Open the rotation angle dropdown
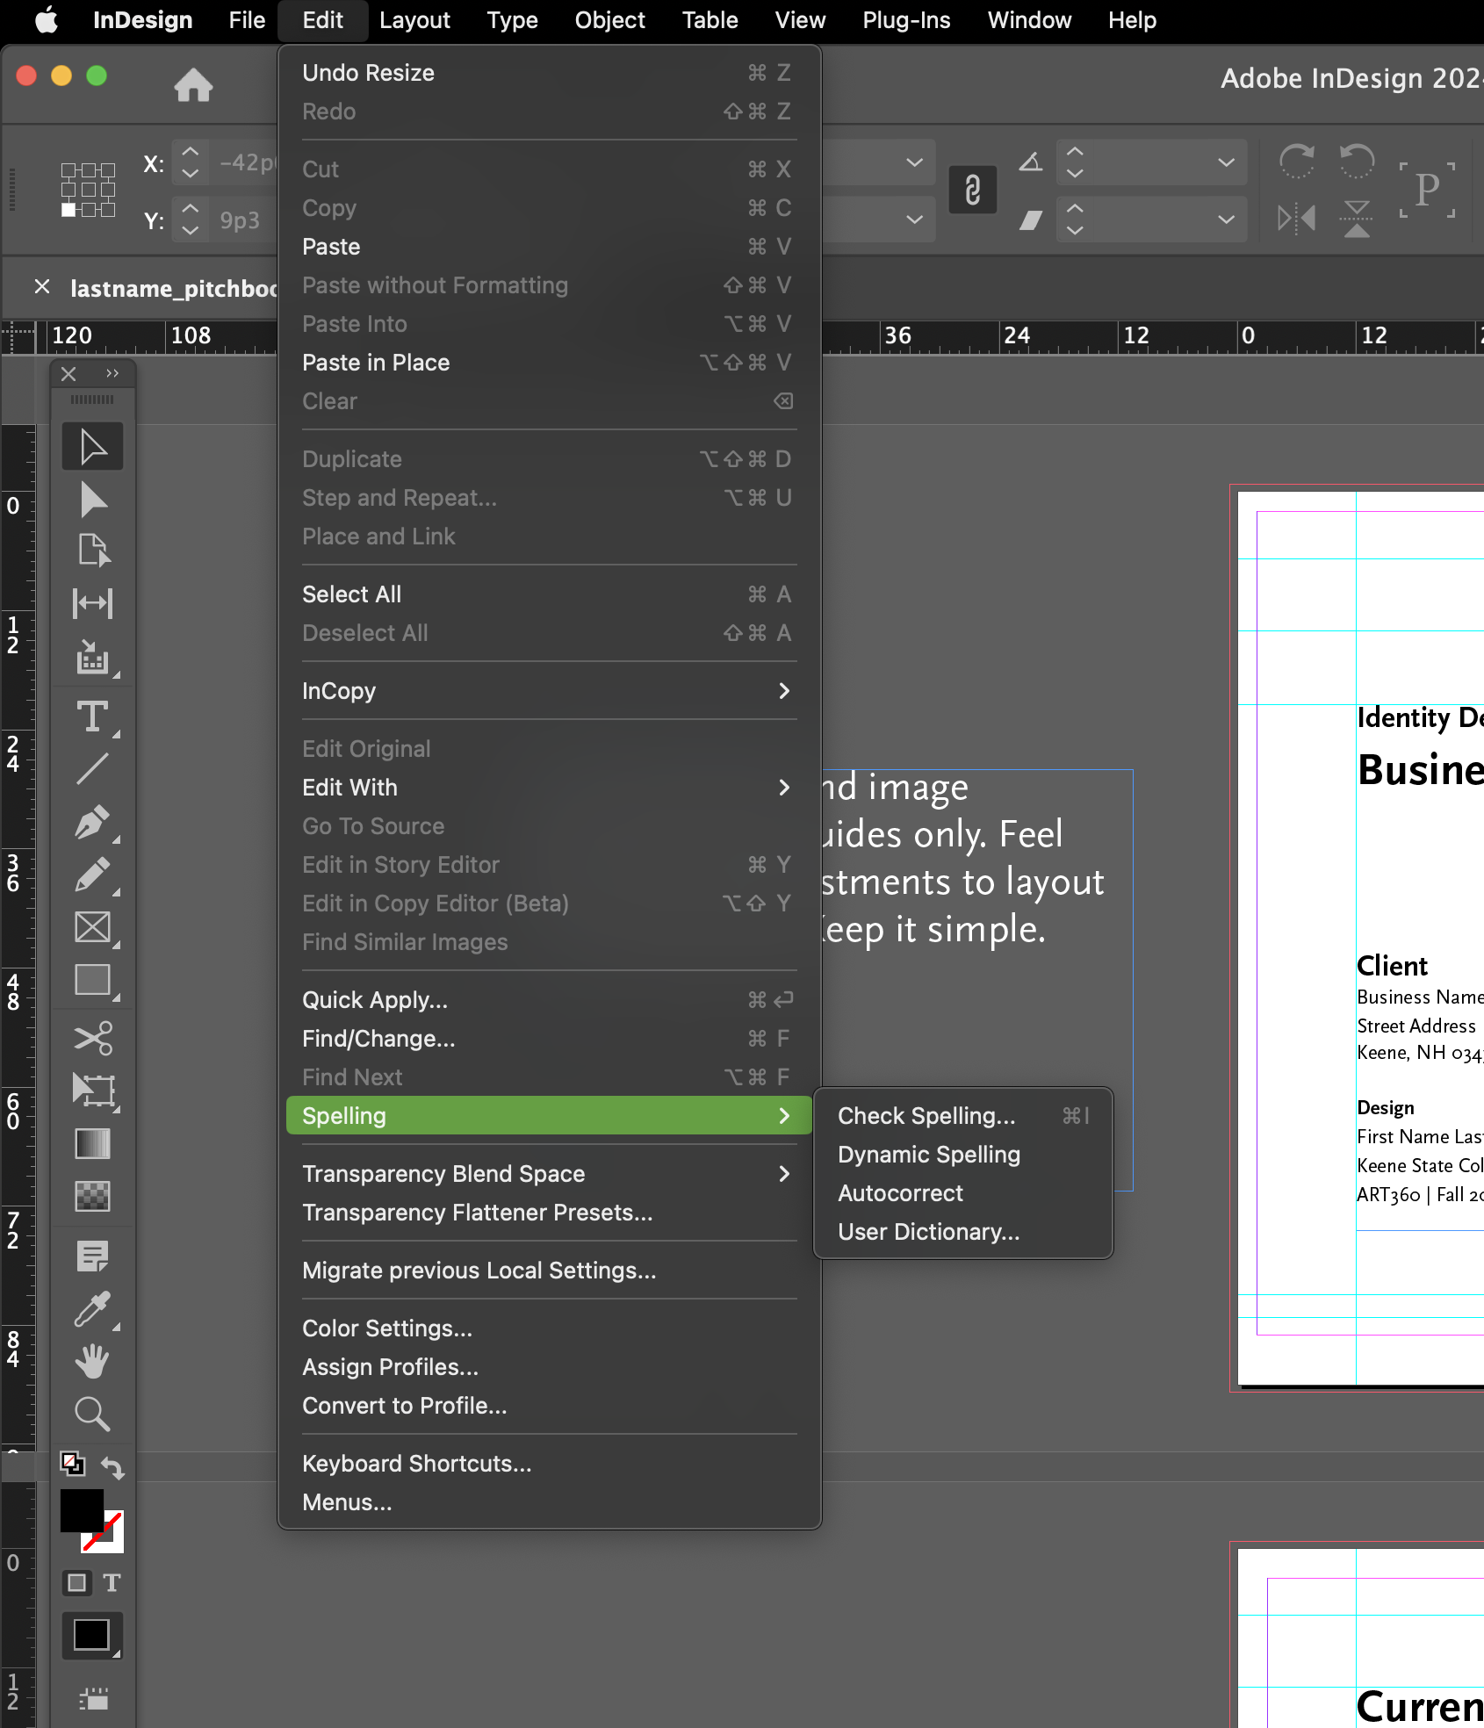Viewport: 1484px width, 1728px height. click(1226, 162)
